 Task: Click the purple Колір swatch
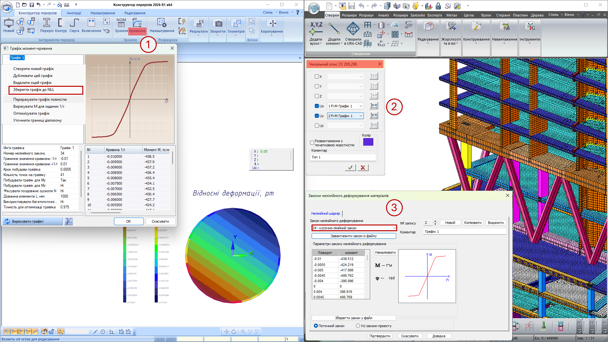[x=368, y=142]
